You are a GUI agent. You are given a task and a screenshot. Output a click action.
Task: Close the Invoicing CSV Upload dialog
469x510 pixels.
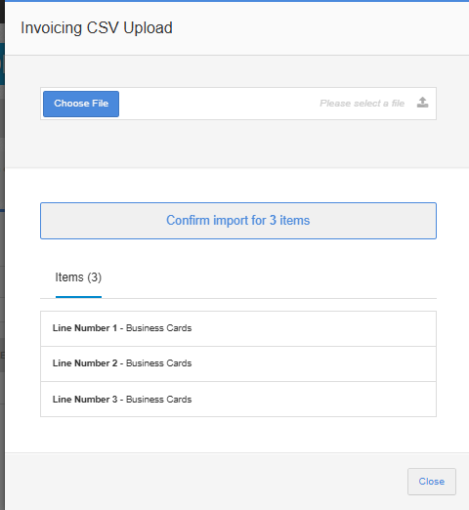(432, 482)
